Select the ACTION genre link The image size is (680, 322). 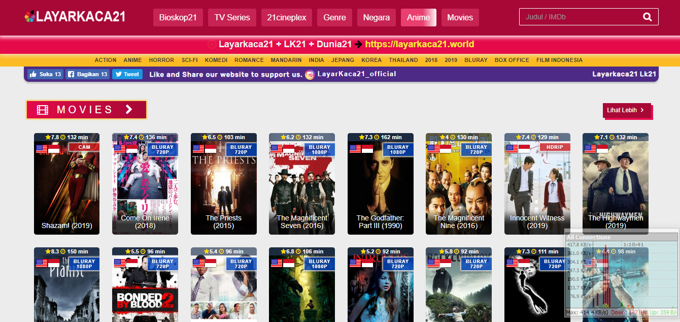(x=106, y=60)
